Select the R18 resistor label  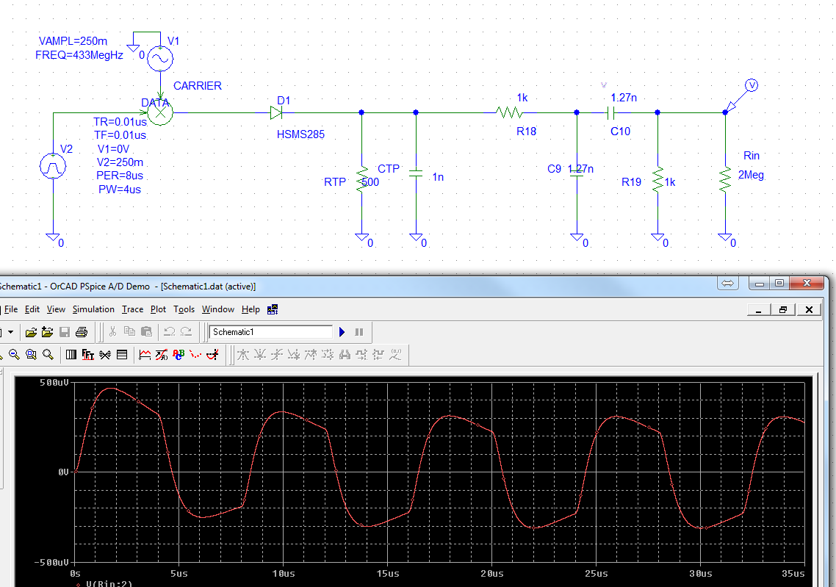click(526, 132)
